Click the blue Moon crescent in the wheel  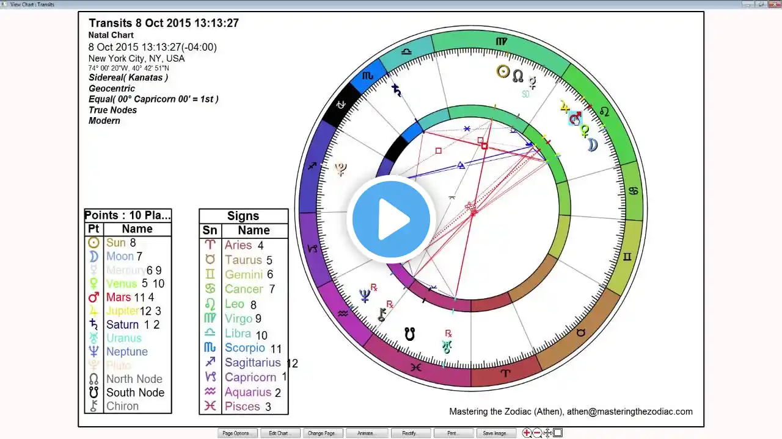click(x=592, y=145)
